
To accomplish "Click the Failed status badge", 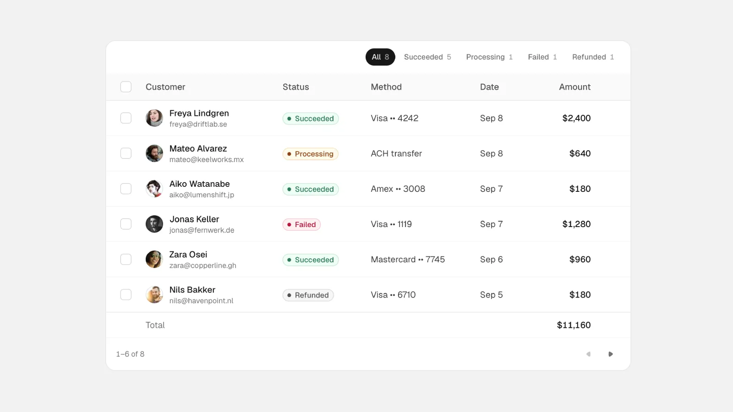I will 301,224.
